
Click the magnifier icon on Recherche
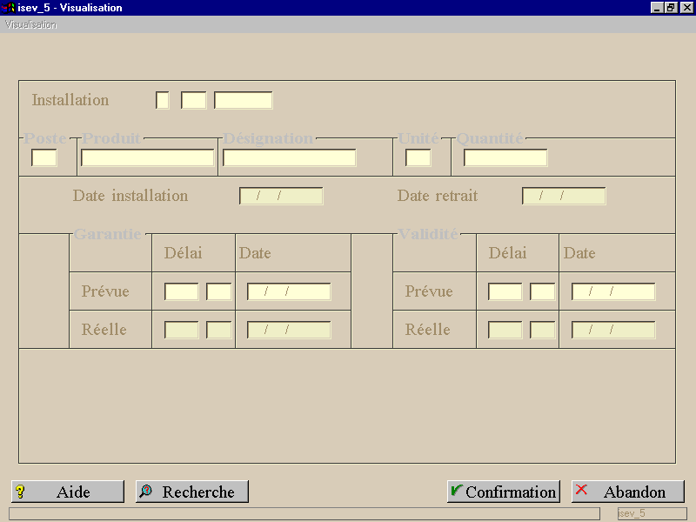(145, 491)
